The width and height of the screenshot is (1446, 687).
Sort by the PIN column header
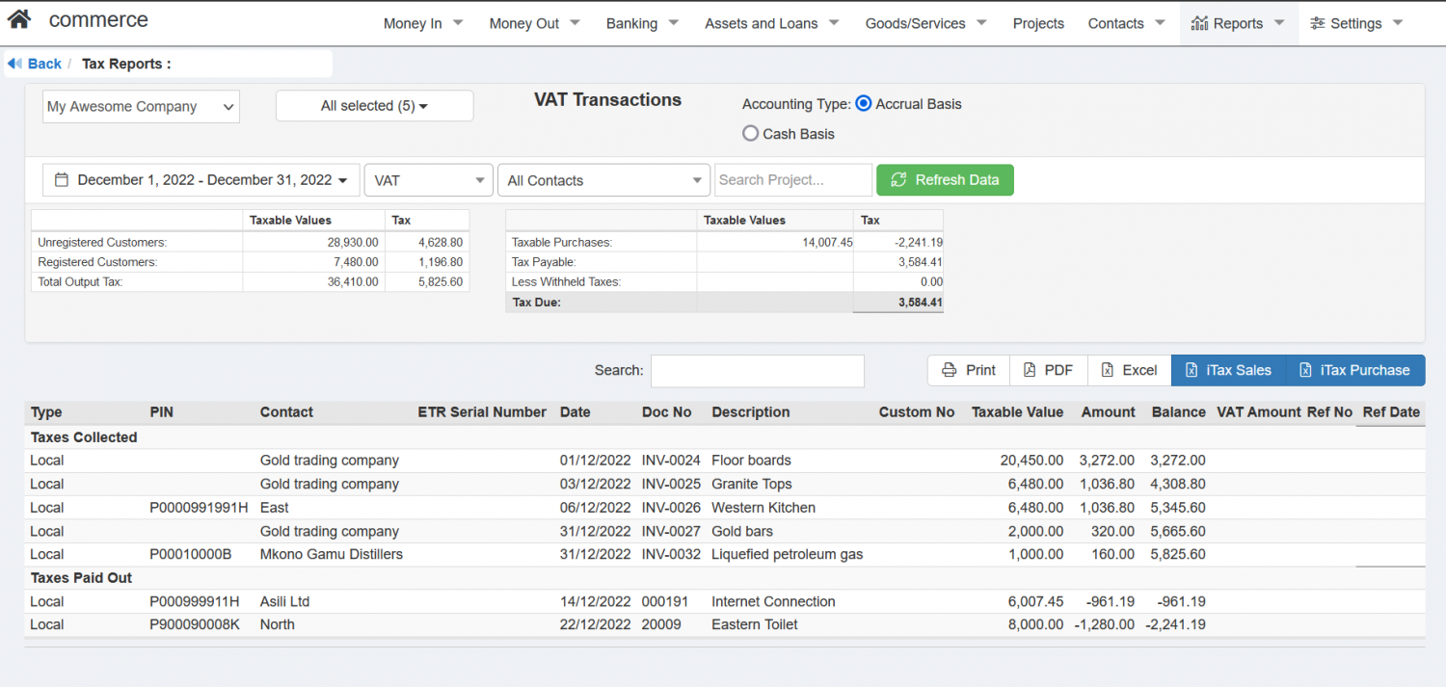point(162,412)
